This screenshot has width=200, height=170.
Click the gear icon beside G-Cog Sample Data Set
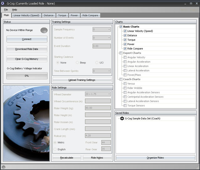tap(122, 119)
